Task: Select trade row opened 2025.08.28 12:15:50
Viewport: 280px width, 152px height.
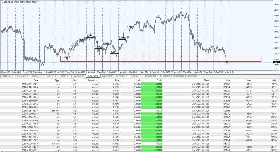Action: (139, 87)
